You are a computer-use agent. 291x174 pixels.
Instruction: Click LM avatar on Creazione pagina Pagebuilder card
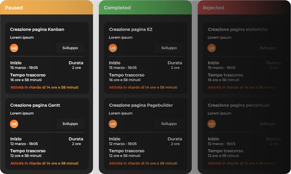pos(113,124)
